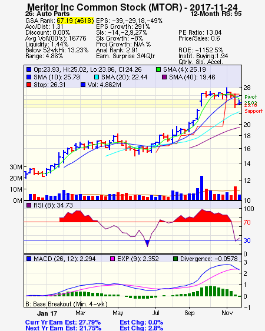Click the purple RSI (8) legend swatch
265x331 pixels.
point(29,205)
